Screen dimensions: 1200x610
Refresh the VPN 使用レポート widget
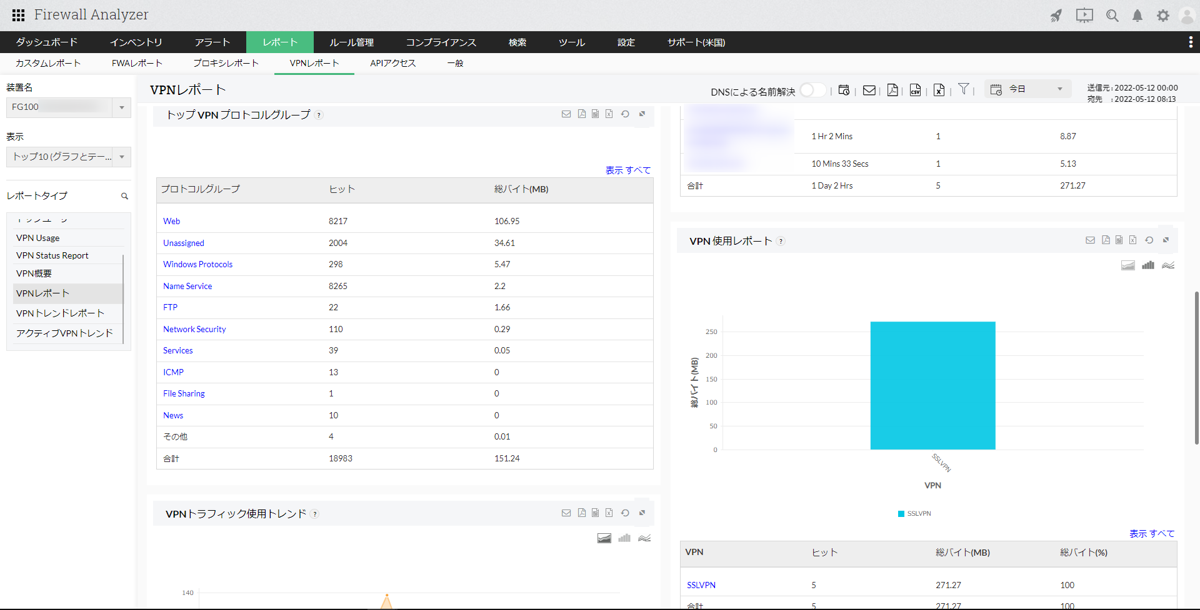1149,240
